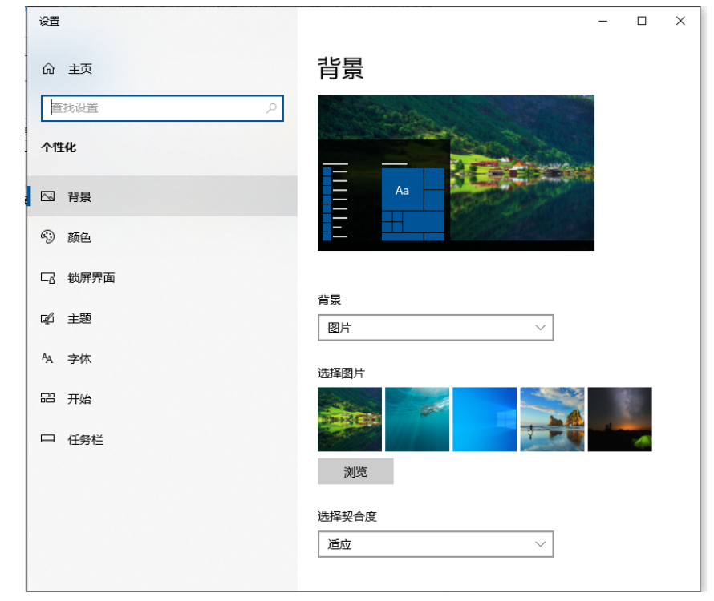The image size is (714, 601).
Task: Click the 锁屏界面 lock screen icon
Action: coord(48,278)
